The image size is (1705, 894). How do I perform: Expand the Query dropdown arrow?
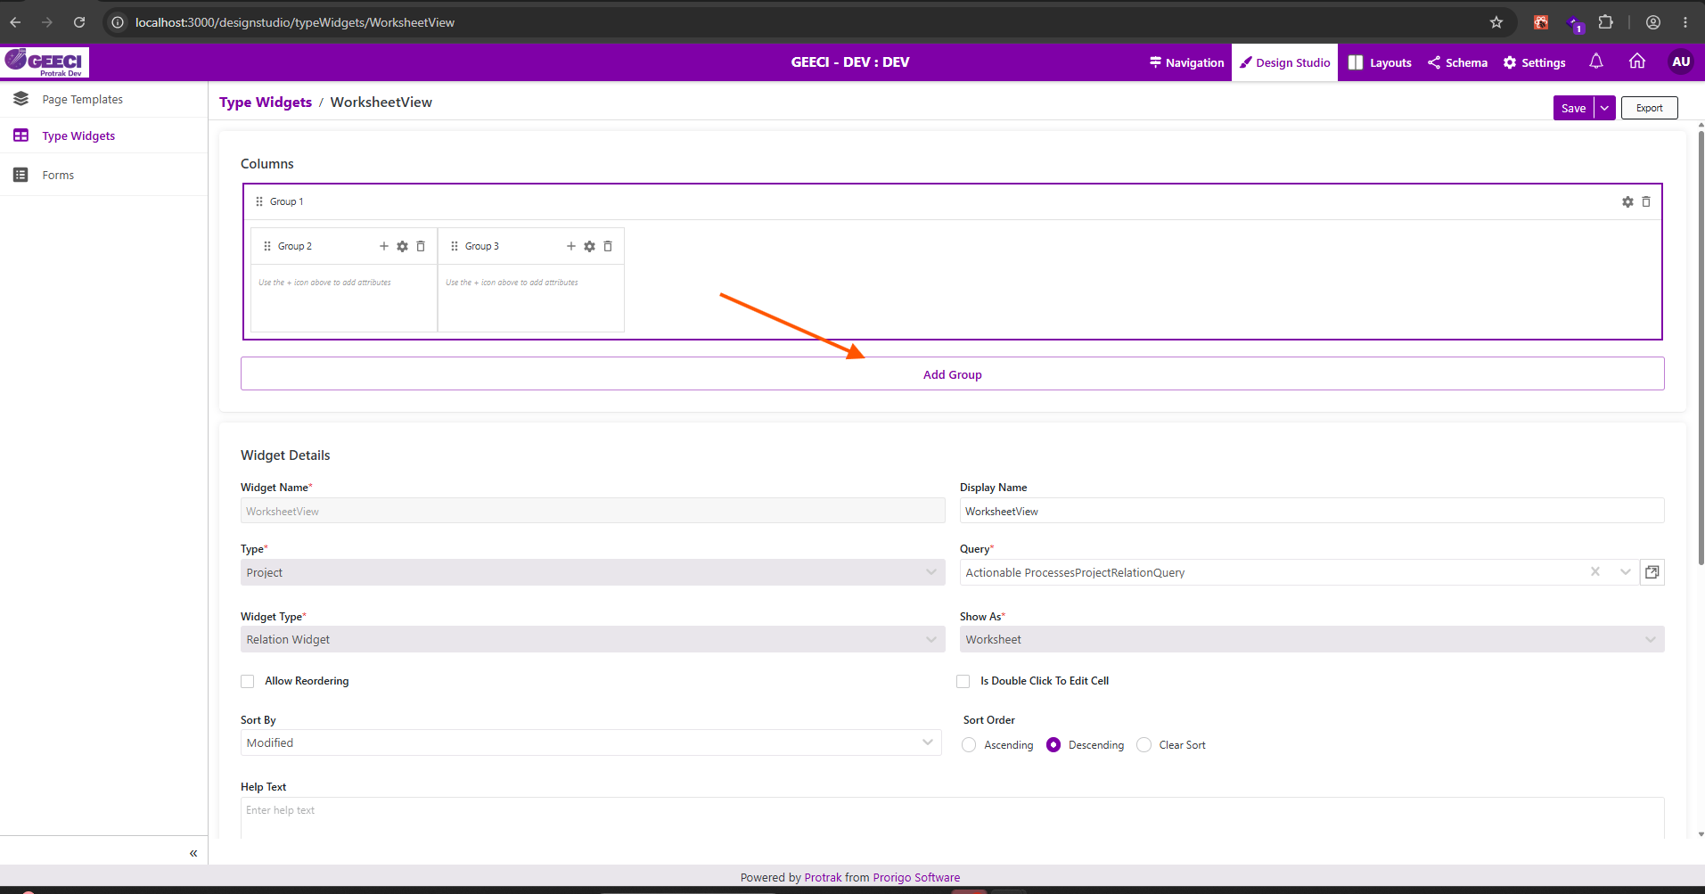[x=1626, y=572]
